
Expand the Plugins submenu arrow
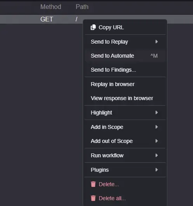point(156,170)
